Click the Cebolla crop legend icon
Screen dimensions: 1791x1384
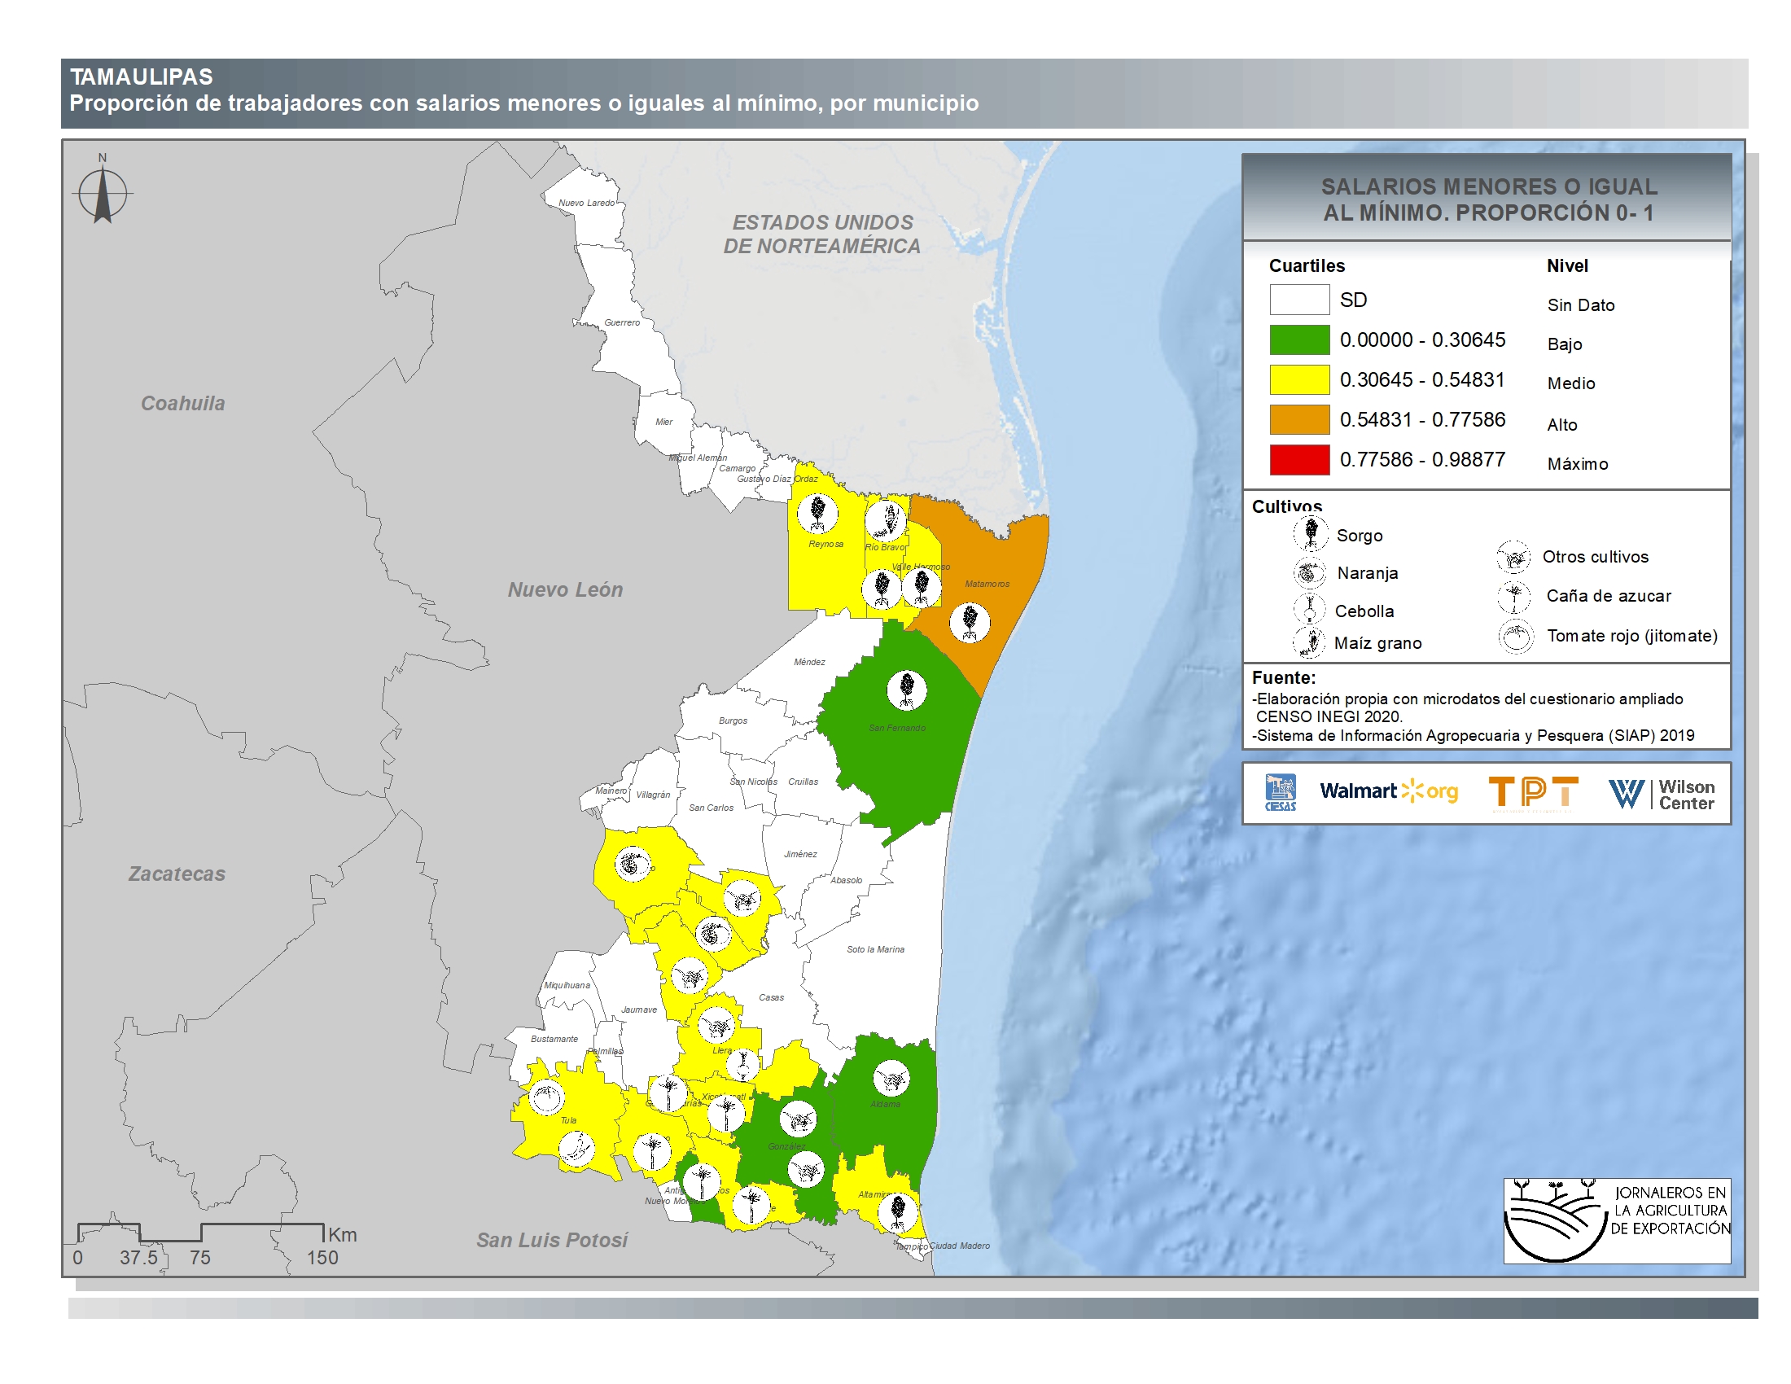click(x=1310, y=609)
